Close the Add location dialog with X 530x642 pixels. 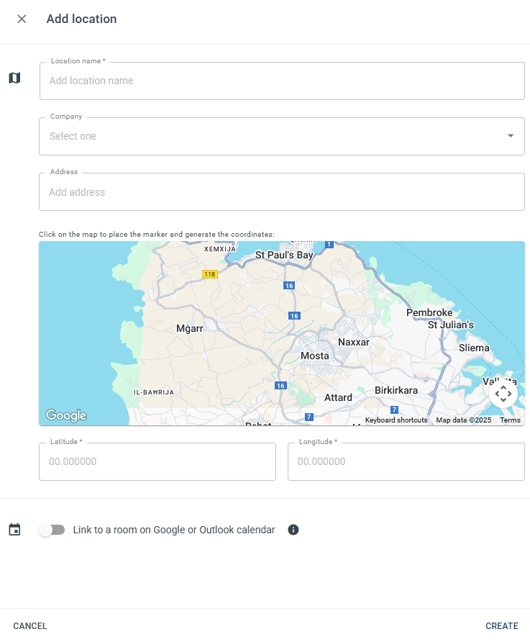(x=22, y=19)
